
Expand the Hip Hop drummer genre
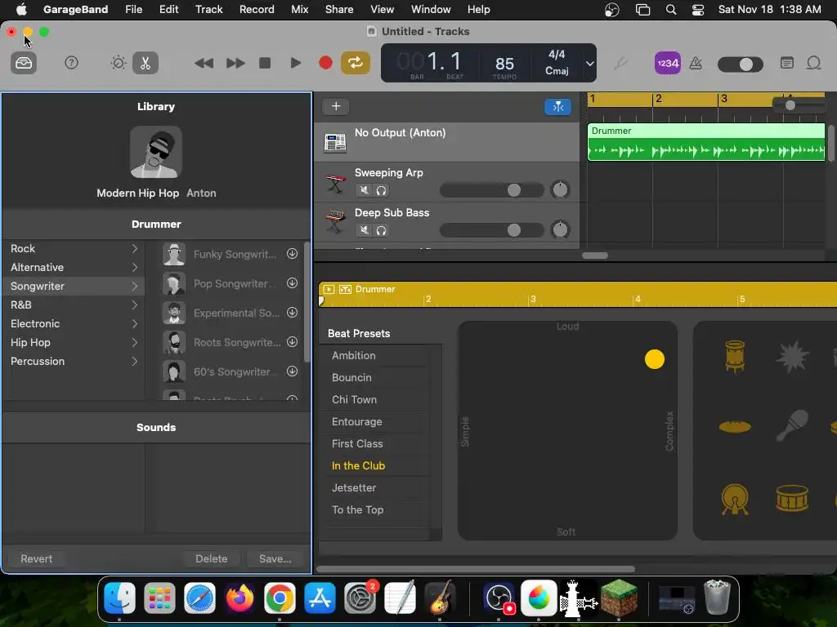pos(135,342)
